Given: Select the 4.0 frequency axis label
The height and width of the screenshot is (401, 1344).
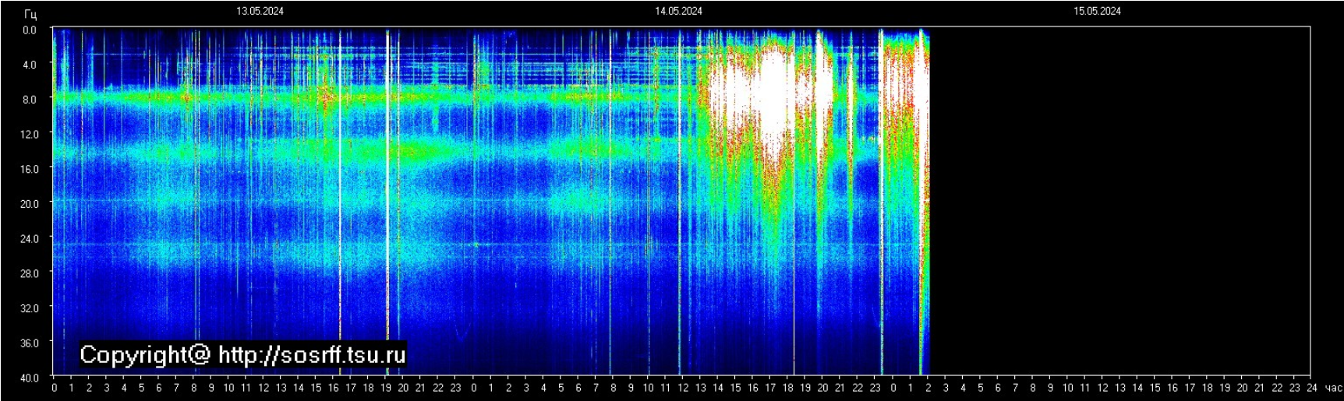Looking at the screenshot, I should [29, 65].
